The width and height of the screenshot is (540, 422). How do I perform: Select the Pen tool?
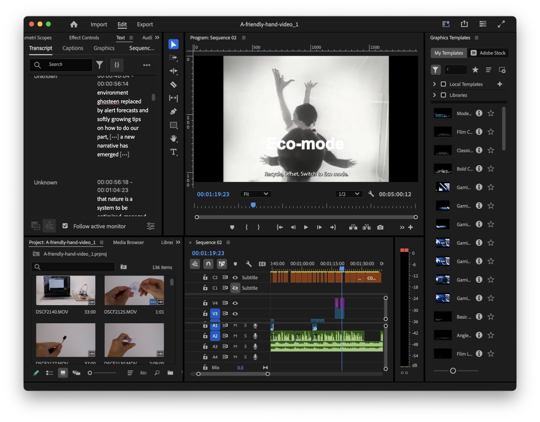[x=173, y=111]
